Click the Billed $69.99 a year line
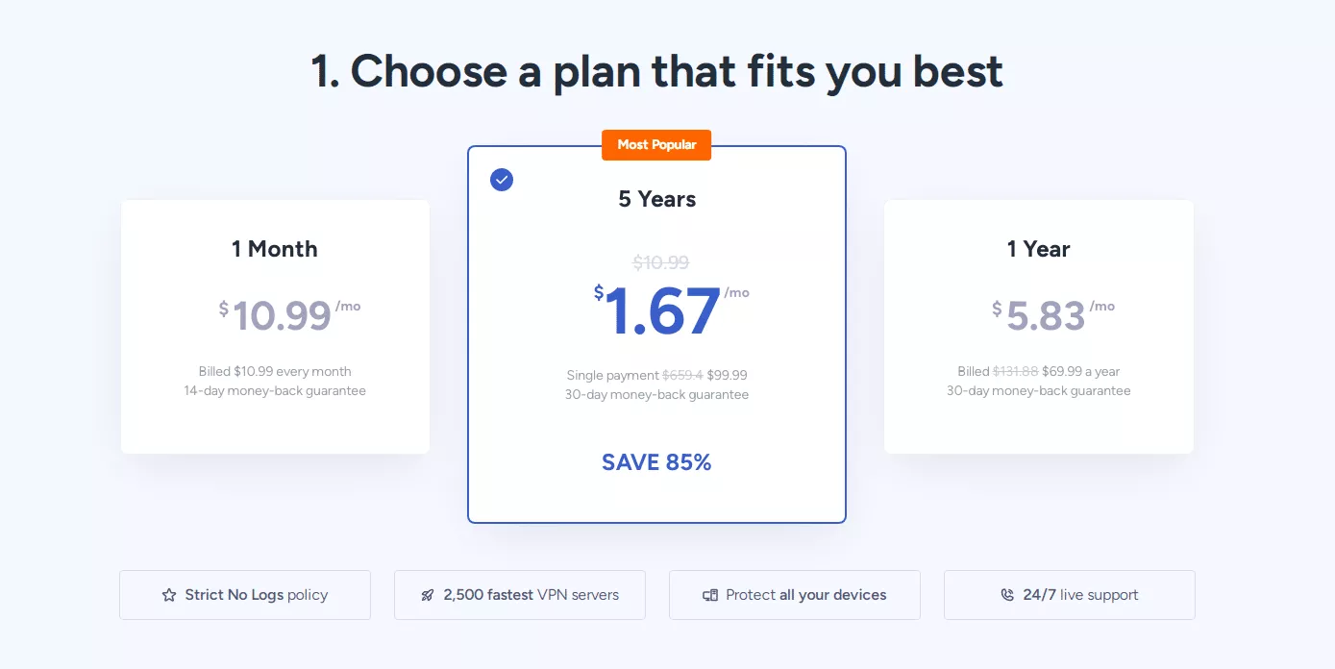The image size is (1335, 669). (1038, 371)
